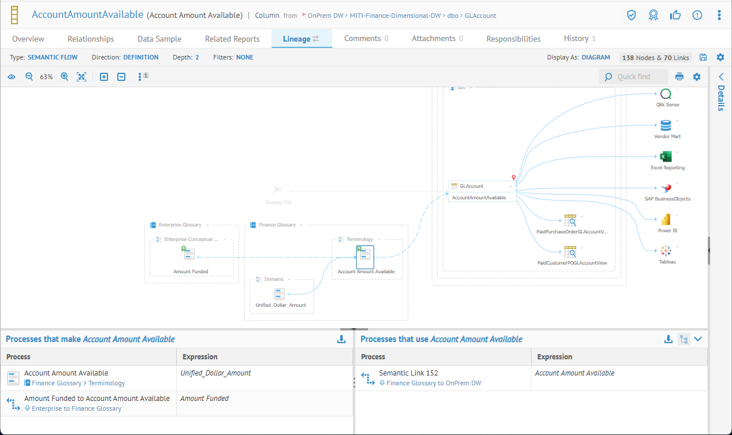Select the Tableau node in diagram
Screen dimensions: 732x435
click(666, 251)
